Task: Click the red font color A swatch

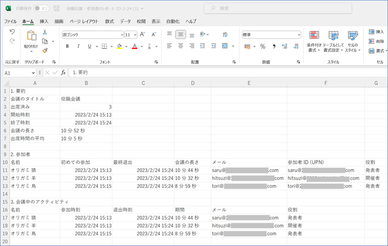Action: point(135,46)
